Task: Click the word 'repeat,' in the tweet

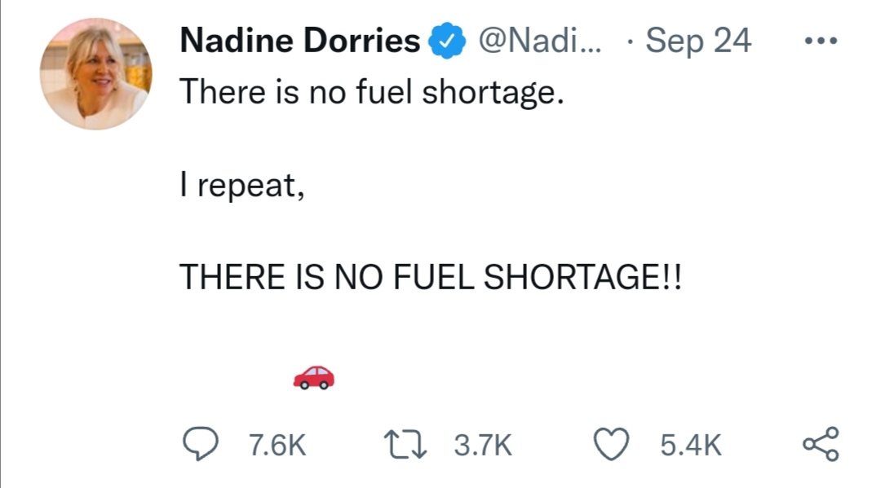Action: pyautogui.click(x=250, y=187)
